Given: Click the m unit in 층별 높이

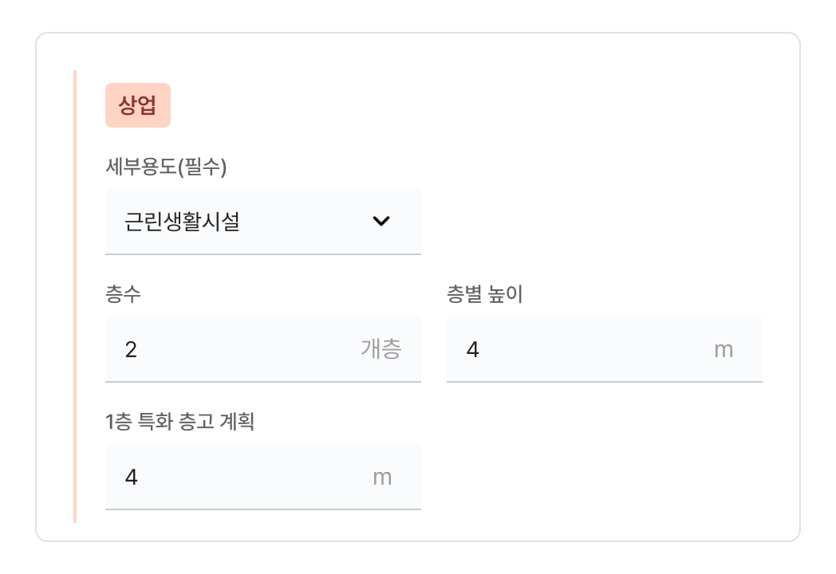Looking at the screenshot, I should pos(723,349).
